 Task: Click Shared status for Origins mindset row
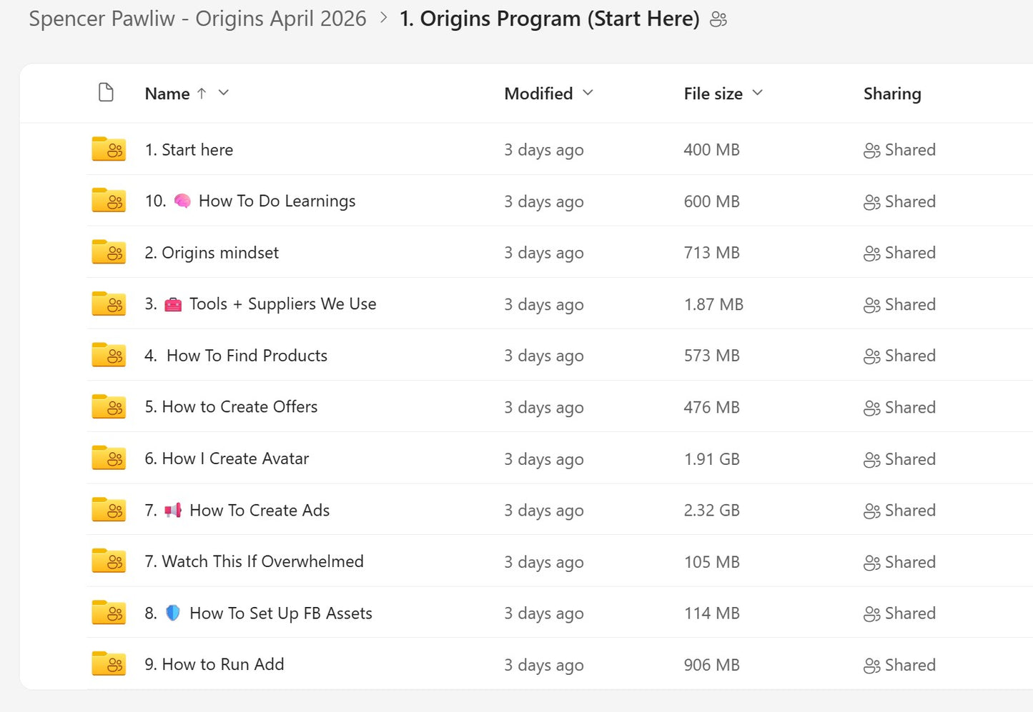pyautogui.click(x=899, y=253)
